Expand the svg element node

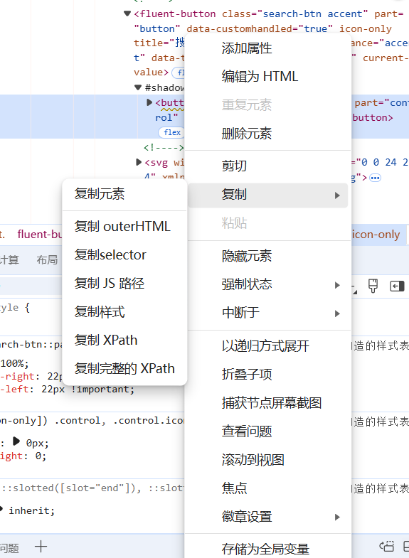pos(139,163)
